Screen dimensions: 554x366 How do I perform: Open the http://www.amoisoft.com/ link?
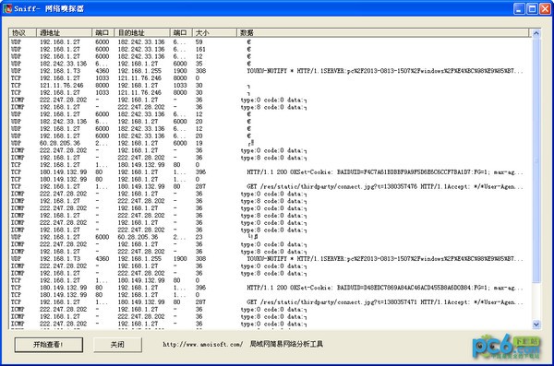point(202,345)
